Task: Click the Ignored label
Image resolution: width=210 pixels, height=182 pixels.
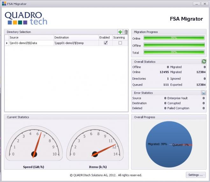Action: coord(175,79)
